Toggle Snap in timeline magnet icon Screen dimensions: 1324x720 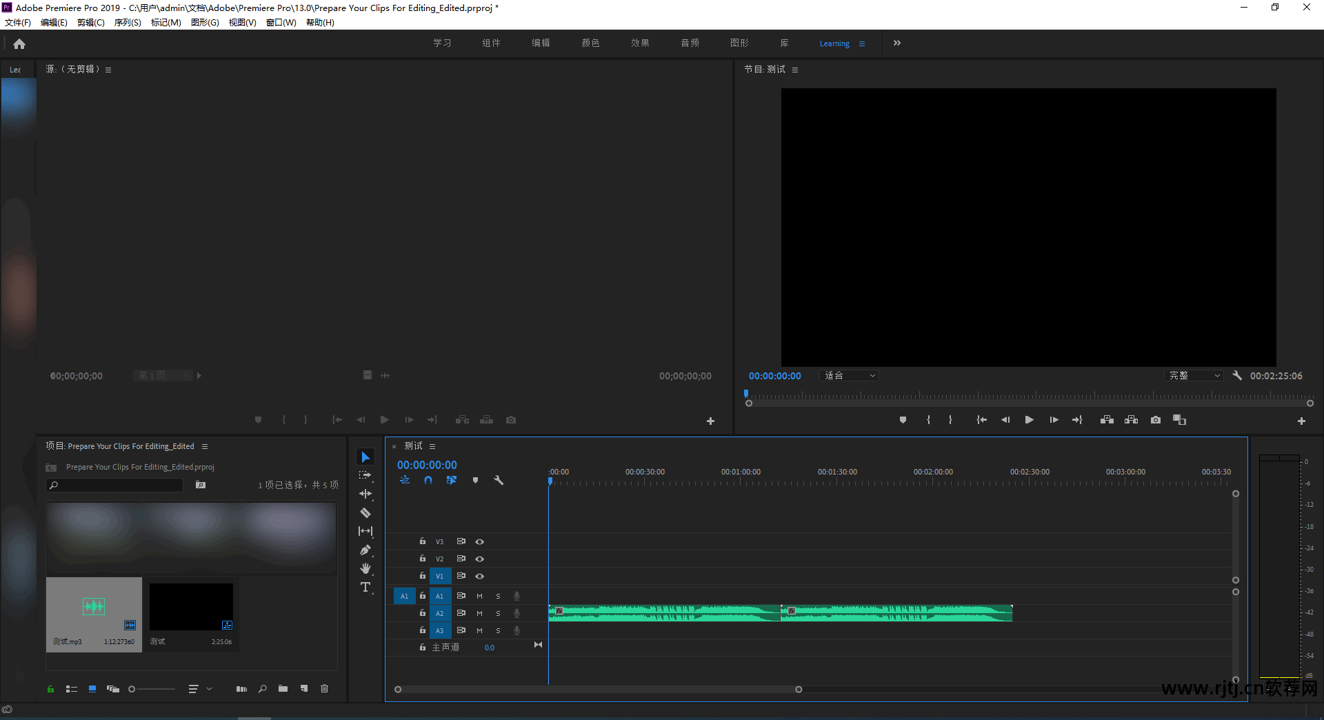(428, 480)
